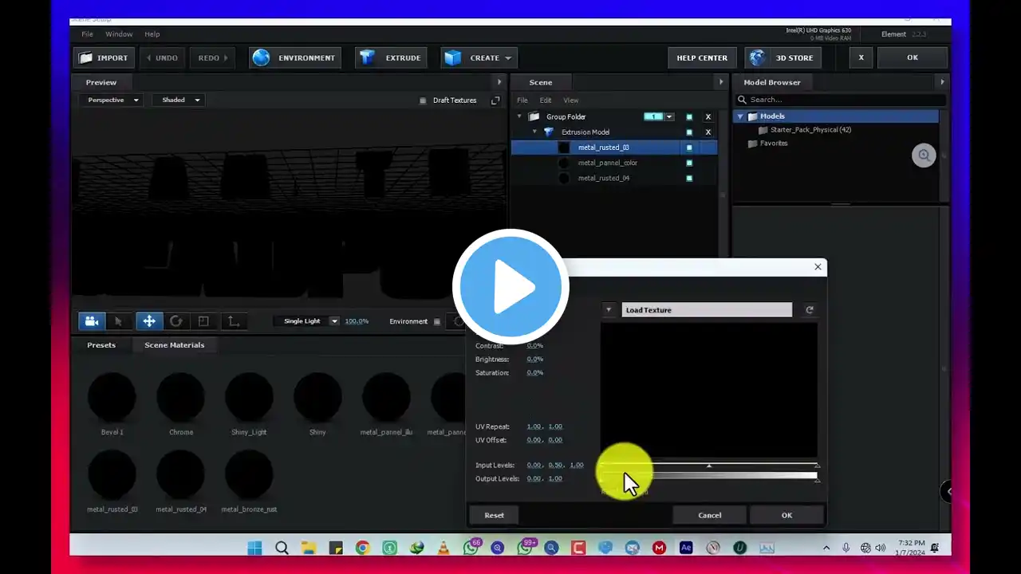Image resolution: width=1021 pixels, height=574 pixels.
Task: Open the Windows Start menu
Action: (x=254, y=548)
